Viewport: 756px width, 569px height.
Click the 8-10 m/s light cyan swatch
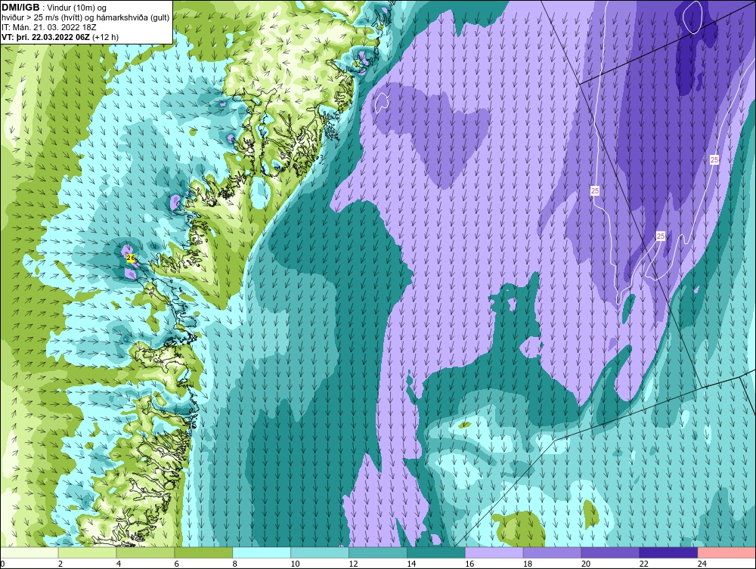click(x=262, y=552)
